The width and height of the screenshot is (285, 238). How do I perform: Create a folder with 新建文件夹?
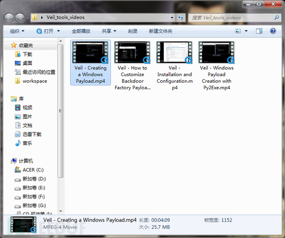[x=161, y=31]
